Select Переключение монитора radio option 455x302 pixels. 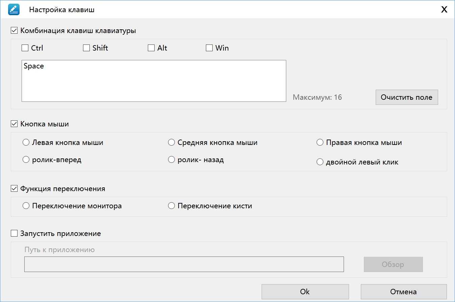pyautogui.click(x=26, y=206)
